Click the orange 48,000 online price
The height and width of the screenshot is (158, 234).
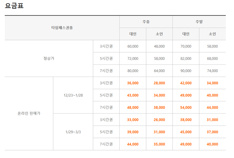tap(133, 107)
